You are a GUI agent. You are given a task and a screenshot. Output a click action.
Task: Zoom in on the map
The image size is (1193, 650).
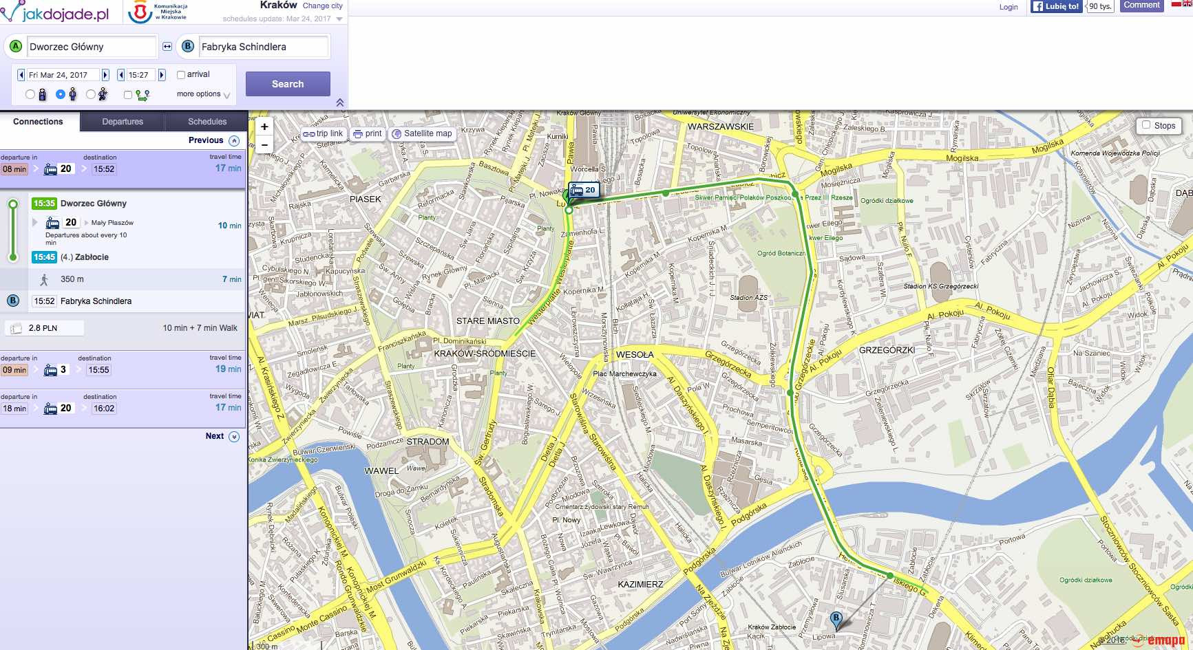coord(264,127)
